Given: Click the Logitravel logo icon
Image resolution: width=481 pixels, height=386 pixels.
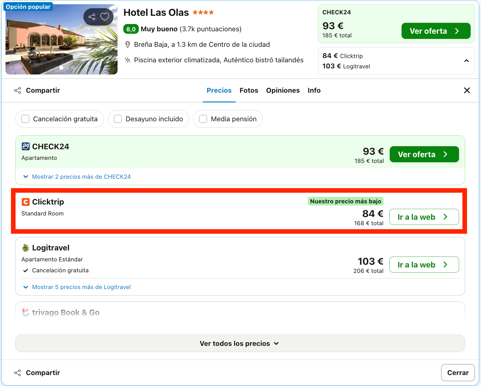Looking at the screenshot, I should click(26, 248).
